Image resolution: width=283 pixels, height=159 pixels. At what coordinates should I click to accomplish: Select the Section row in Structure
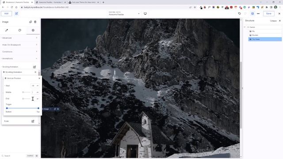(x=264, y=27)
